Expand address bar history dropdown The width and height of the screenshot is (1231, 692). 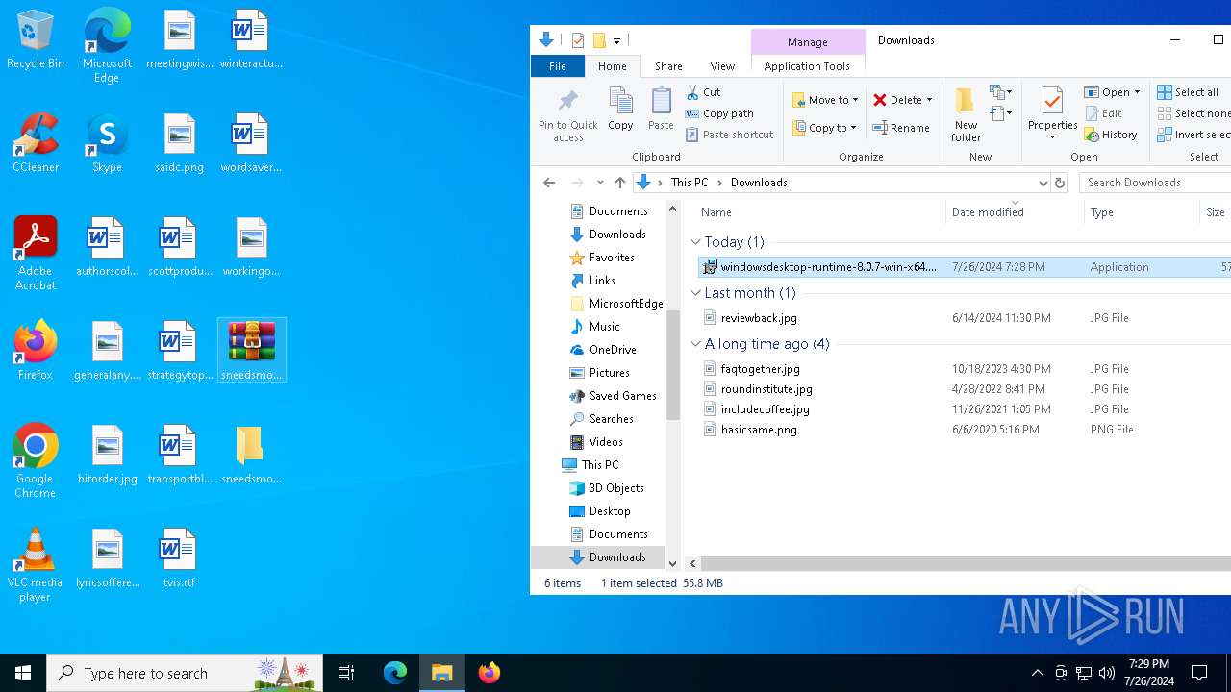coord(1043,183)
